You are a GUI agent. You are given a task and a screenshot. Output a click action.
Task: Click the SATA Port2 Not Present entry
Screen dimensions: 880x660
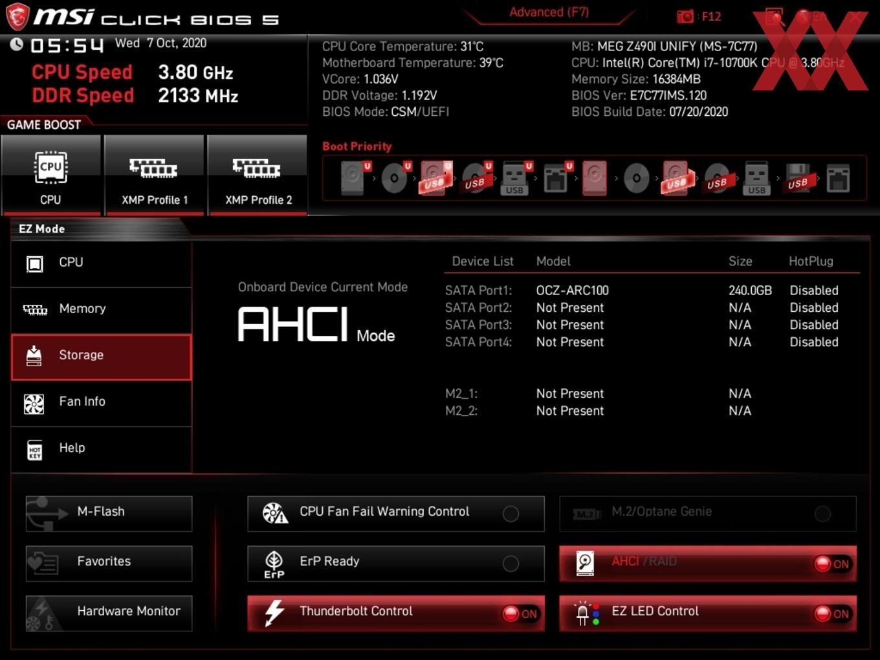[570, 308]
